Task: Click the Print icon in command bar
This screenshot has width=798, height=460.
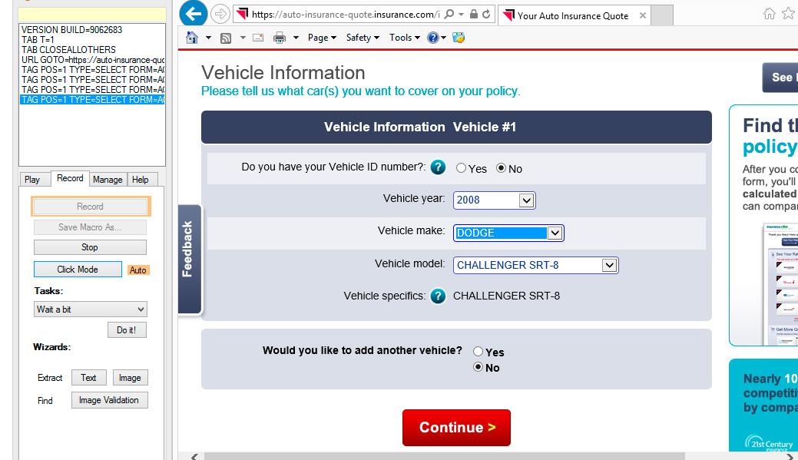Action: point(280,38)
